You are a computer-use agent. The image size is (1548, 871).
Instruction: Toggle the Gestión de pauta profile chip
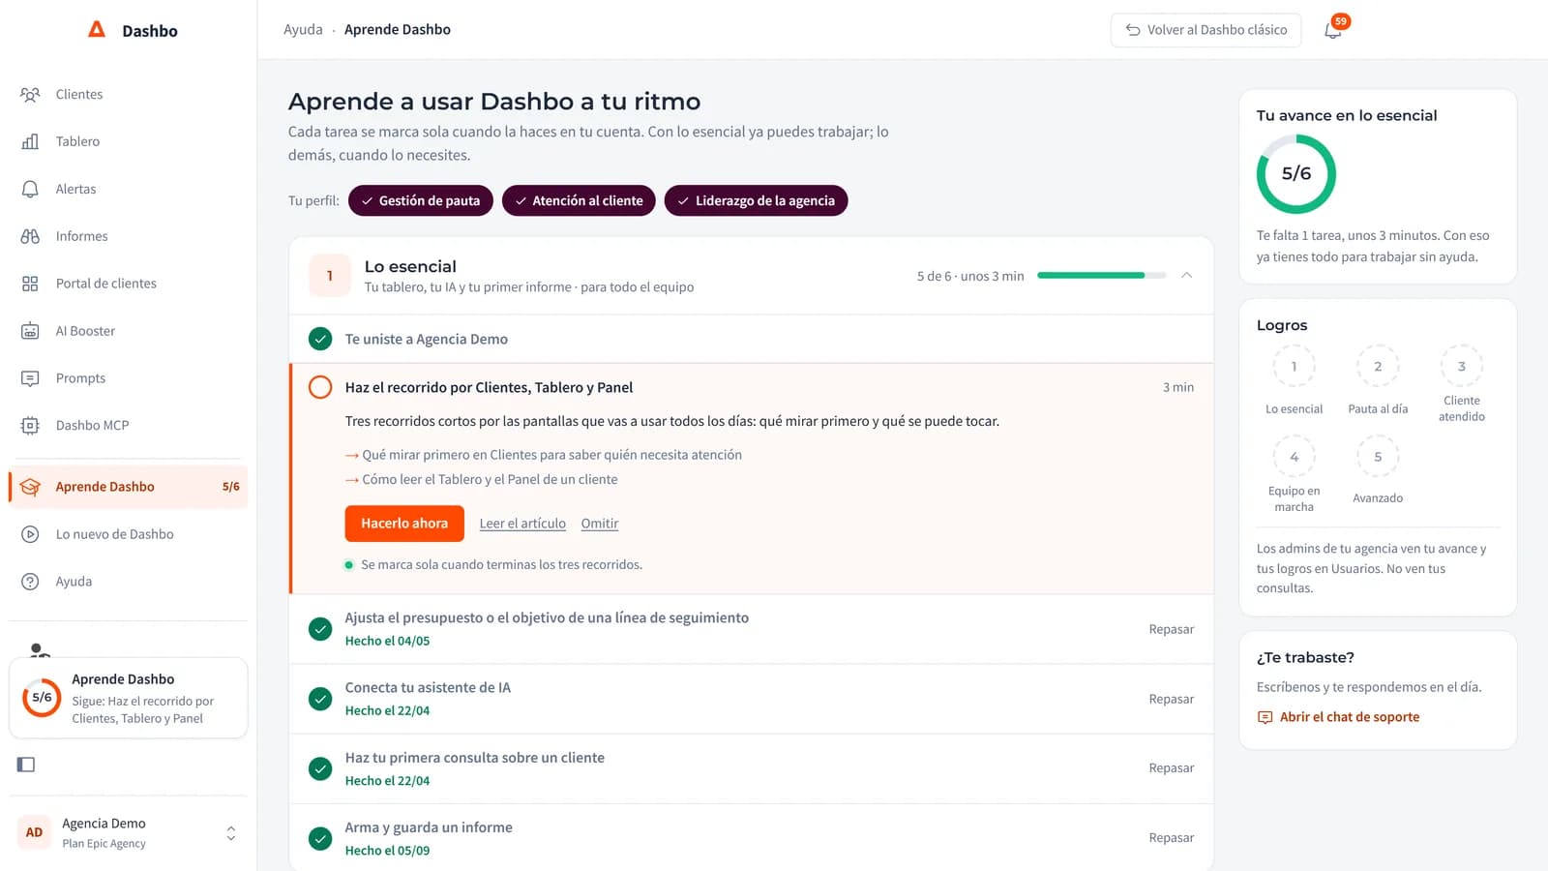coord(421,200)
